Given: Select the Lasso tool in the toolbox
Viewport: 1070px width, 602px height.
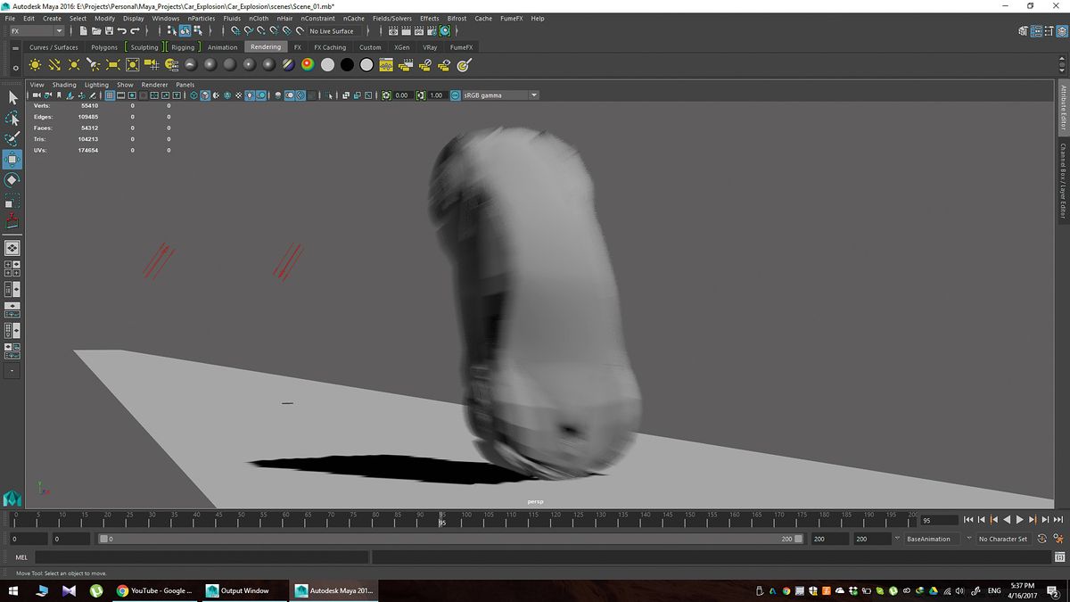Looking at the screenshot, I should point(12,116).
